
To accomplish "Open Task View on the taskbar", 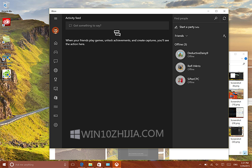I will (73, 164).
